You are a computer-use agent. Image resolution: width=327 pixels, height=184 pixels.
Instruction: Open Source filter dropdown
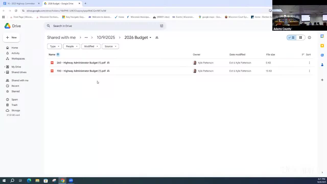tap(110, 46)
